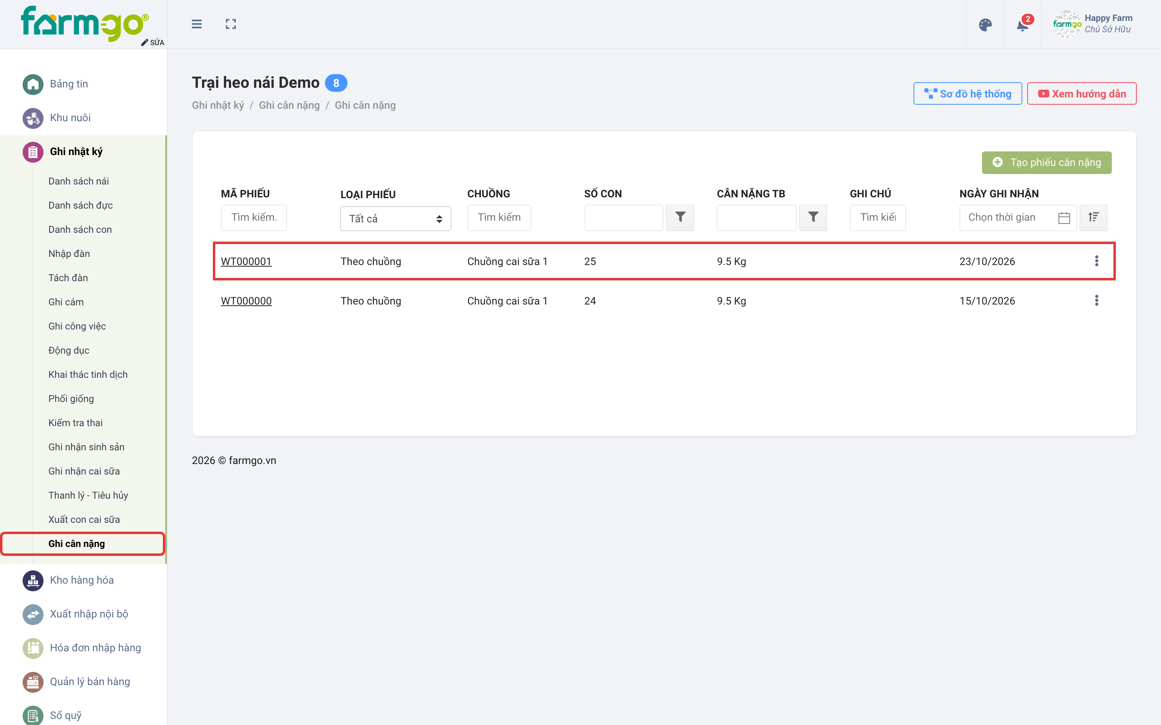Click the Quản lý bán hàng icon

point(33,682)
